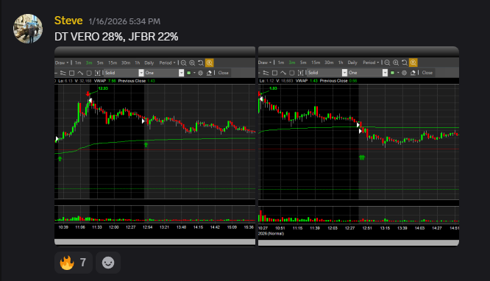Select Daily timeframe in right chart
Image resolution: width=490 pixels, height=281 pixels.
pos(352,63)
